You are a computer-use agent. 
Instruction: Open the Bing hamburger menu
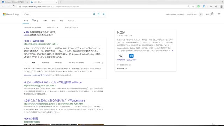219,14
